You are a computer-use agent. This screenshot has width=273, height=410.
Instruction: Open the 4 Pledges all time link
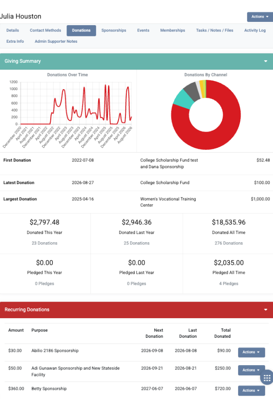pos(229,284)
